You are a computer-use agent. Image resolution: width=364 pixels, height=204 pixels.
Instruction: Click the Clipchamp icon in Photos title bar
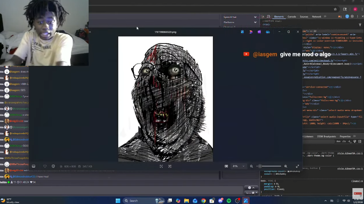(259, 32)
